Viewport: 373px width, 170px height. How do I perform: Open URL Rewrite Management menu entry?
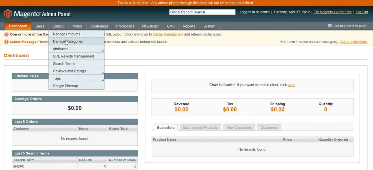tap(73, 56)
